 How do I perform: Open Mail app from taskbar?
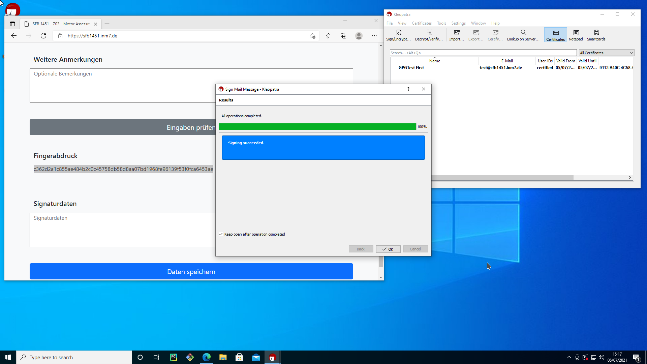(256, 357)
